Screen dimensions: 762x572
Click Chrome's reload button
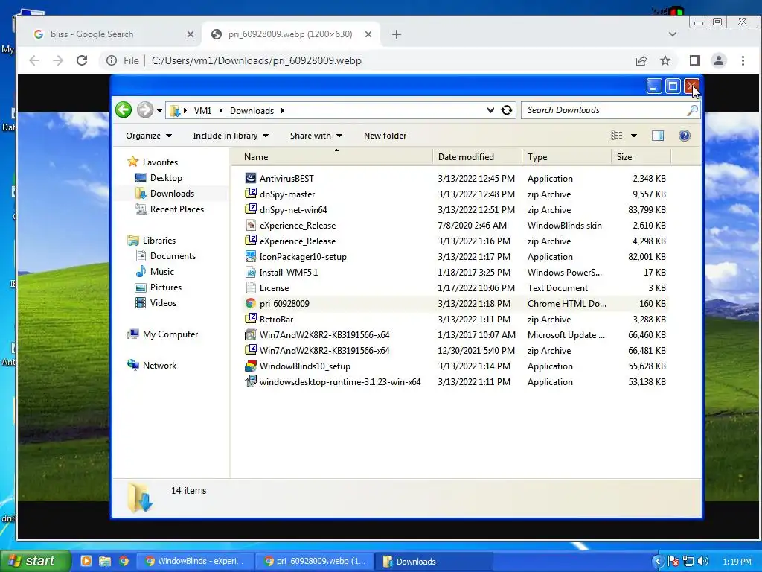click(x=82, y=60)
